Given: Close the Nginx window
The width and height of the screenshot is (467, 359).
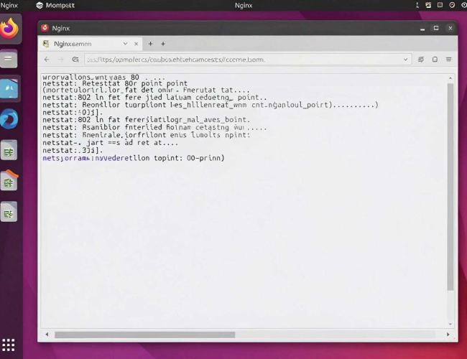Looking at the screenshot, I should tap(450, 28).
